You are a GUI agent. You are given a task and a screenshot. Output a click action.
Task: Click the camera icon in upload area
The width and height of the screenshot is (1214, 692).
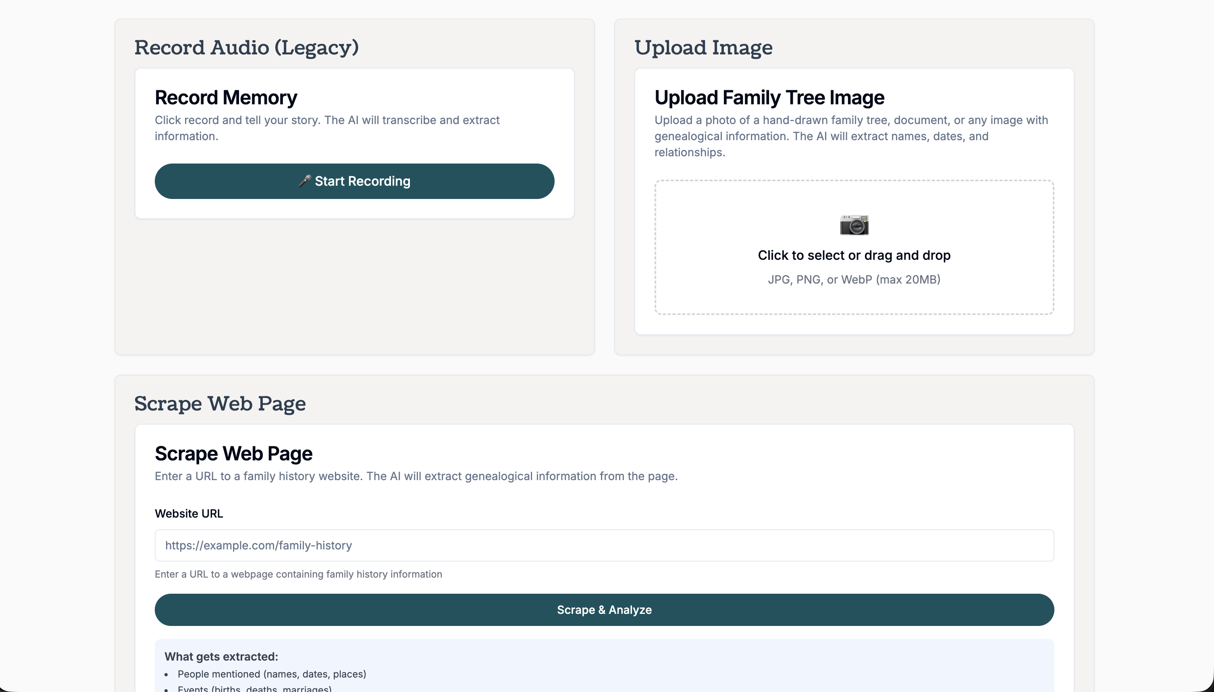pos(854,225)
